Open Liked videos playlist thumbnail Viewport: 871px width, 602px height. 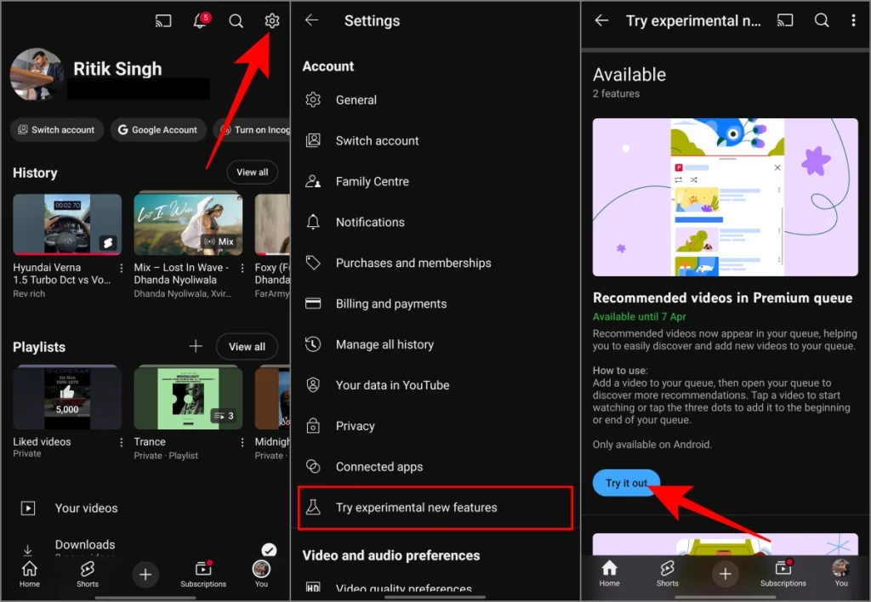click(x=67, y=398)
